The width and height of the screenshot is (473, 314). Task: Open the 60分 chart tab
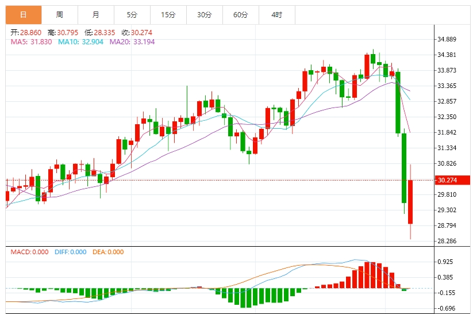[241, 15]
